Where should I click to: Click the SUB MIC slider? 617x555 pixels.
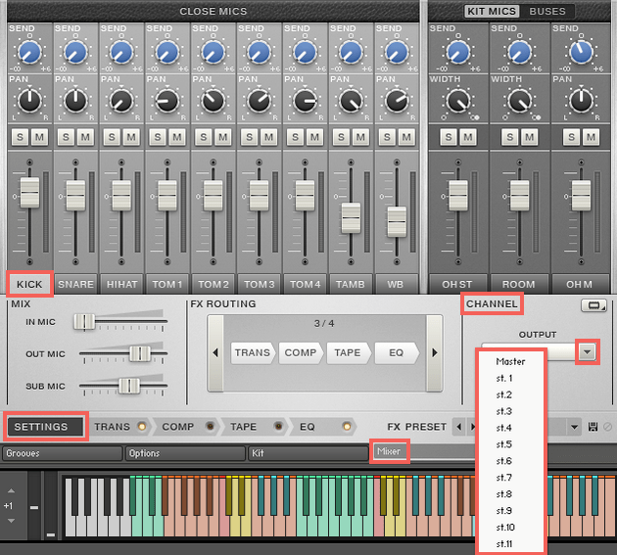pos(129,386)
